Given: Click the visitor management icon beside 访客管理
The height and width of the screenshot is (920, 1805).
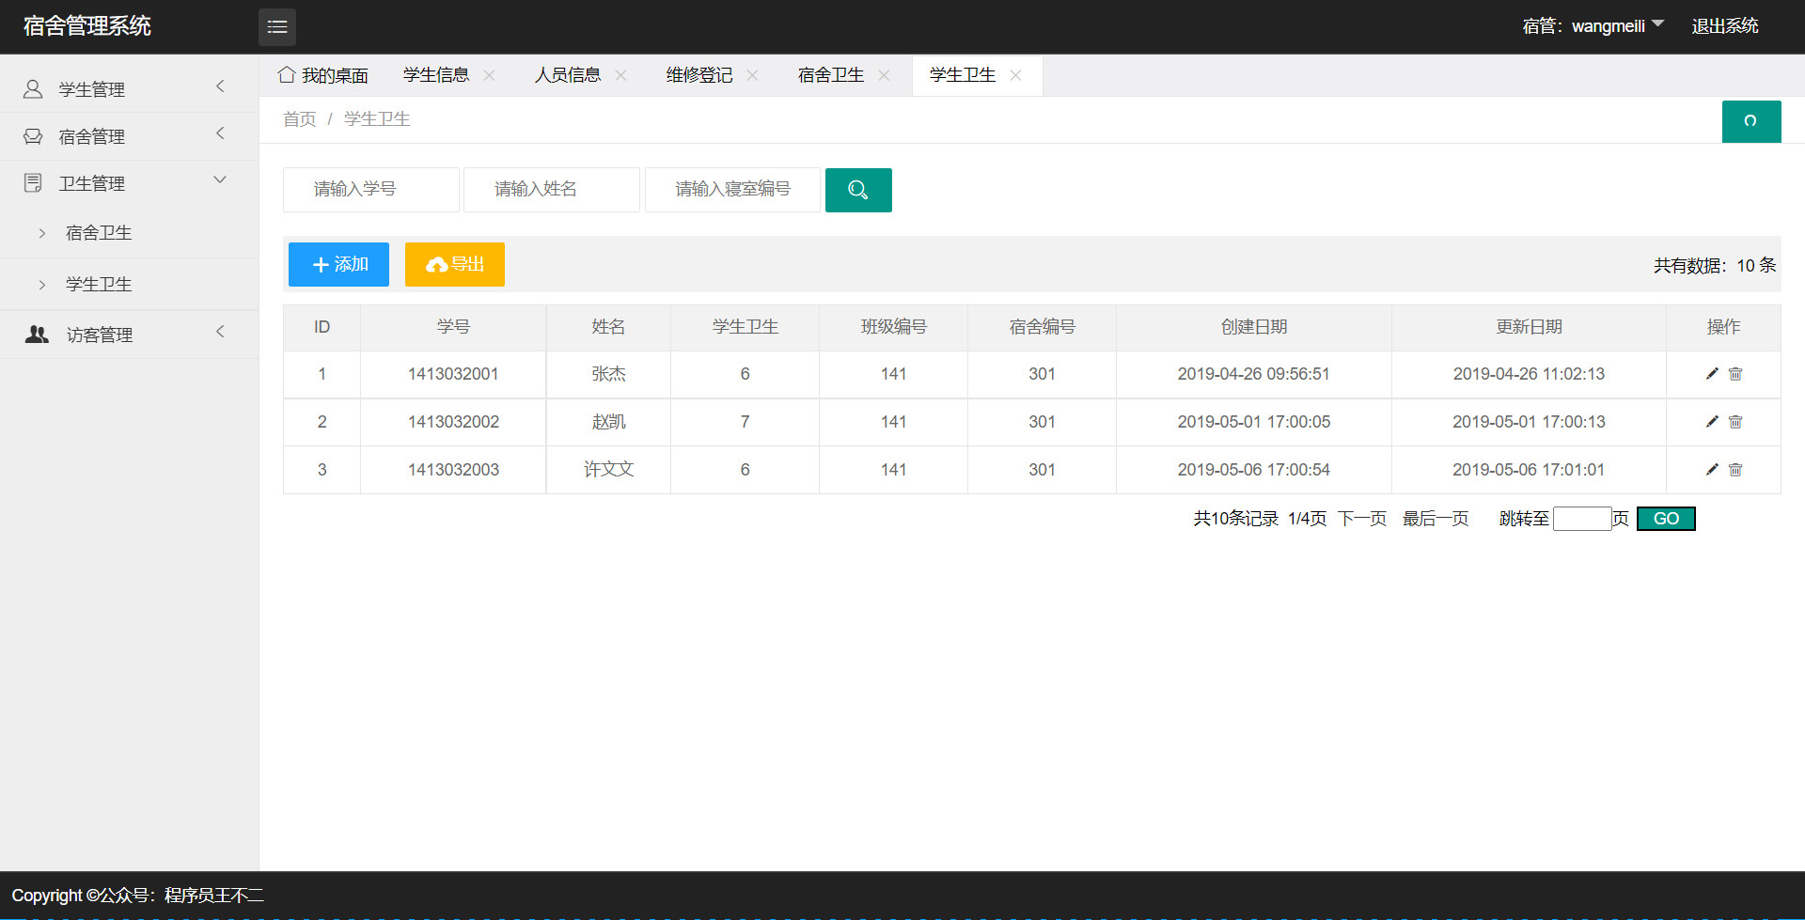Looking at the screenshot, I should point(36,334).
